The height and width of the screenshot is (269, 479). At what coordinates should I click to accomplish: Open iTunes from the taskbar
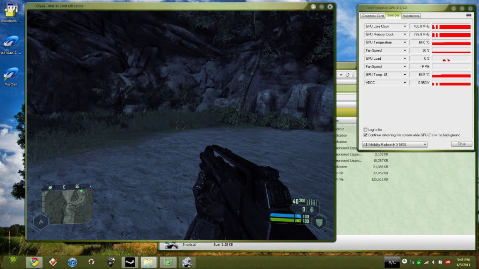coord(73,262)
